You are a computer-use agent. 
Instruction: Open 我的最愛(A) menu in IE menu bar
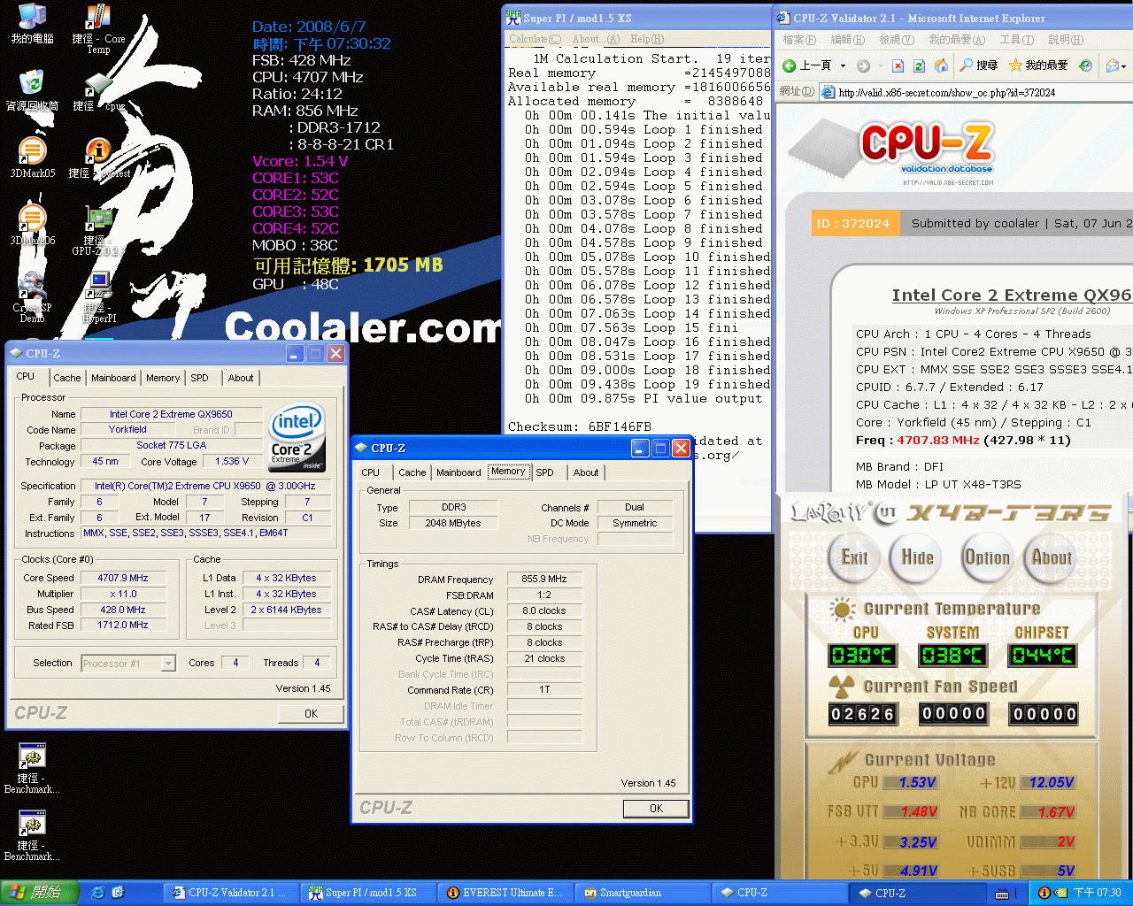tap(957, 40)
